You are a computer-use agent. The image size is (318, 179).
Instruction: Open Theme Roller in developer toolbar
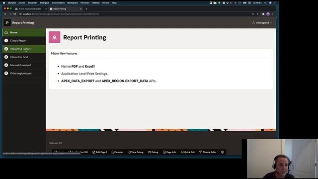coord(208,152)
